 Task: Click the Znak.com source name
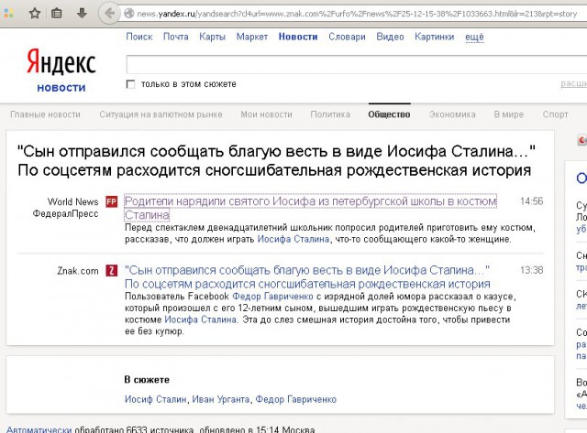(78, 271)
